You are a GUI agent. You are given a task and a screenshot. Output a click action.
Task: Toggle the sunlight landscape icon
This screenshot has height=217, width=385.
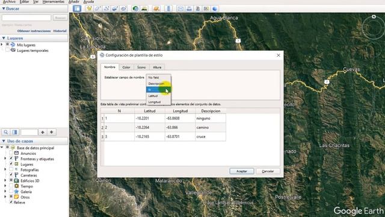tap(144, 8)
